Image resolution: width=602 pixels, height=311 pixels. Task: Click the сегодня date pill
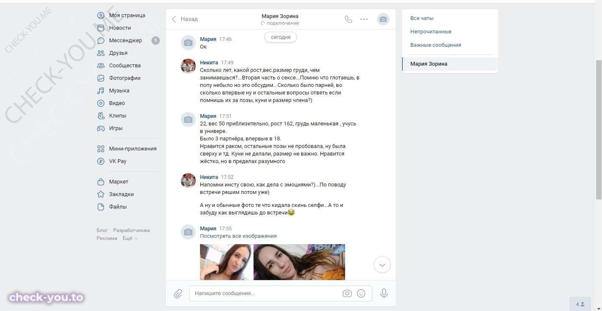pyautogui.click(x=281, y=37)
